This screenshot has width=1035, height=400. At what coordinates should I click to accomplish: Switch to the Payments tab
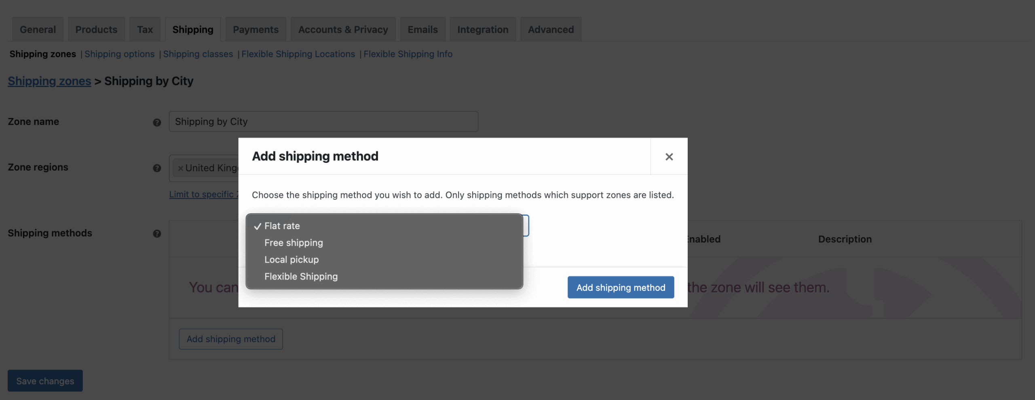256,29
